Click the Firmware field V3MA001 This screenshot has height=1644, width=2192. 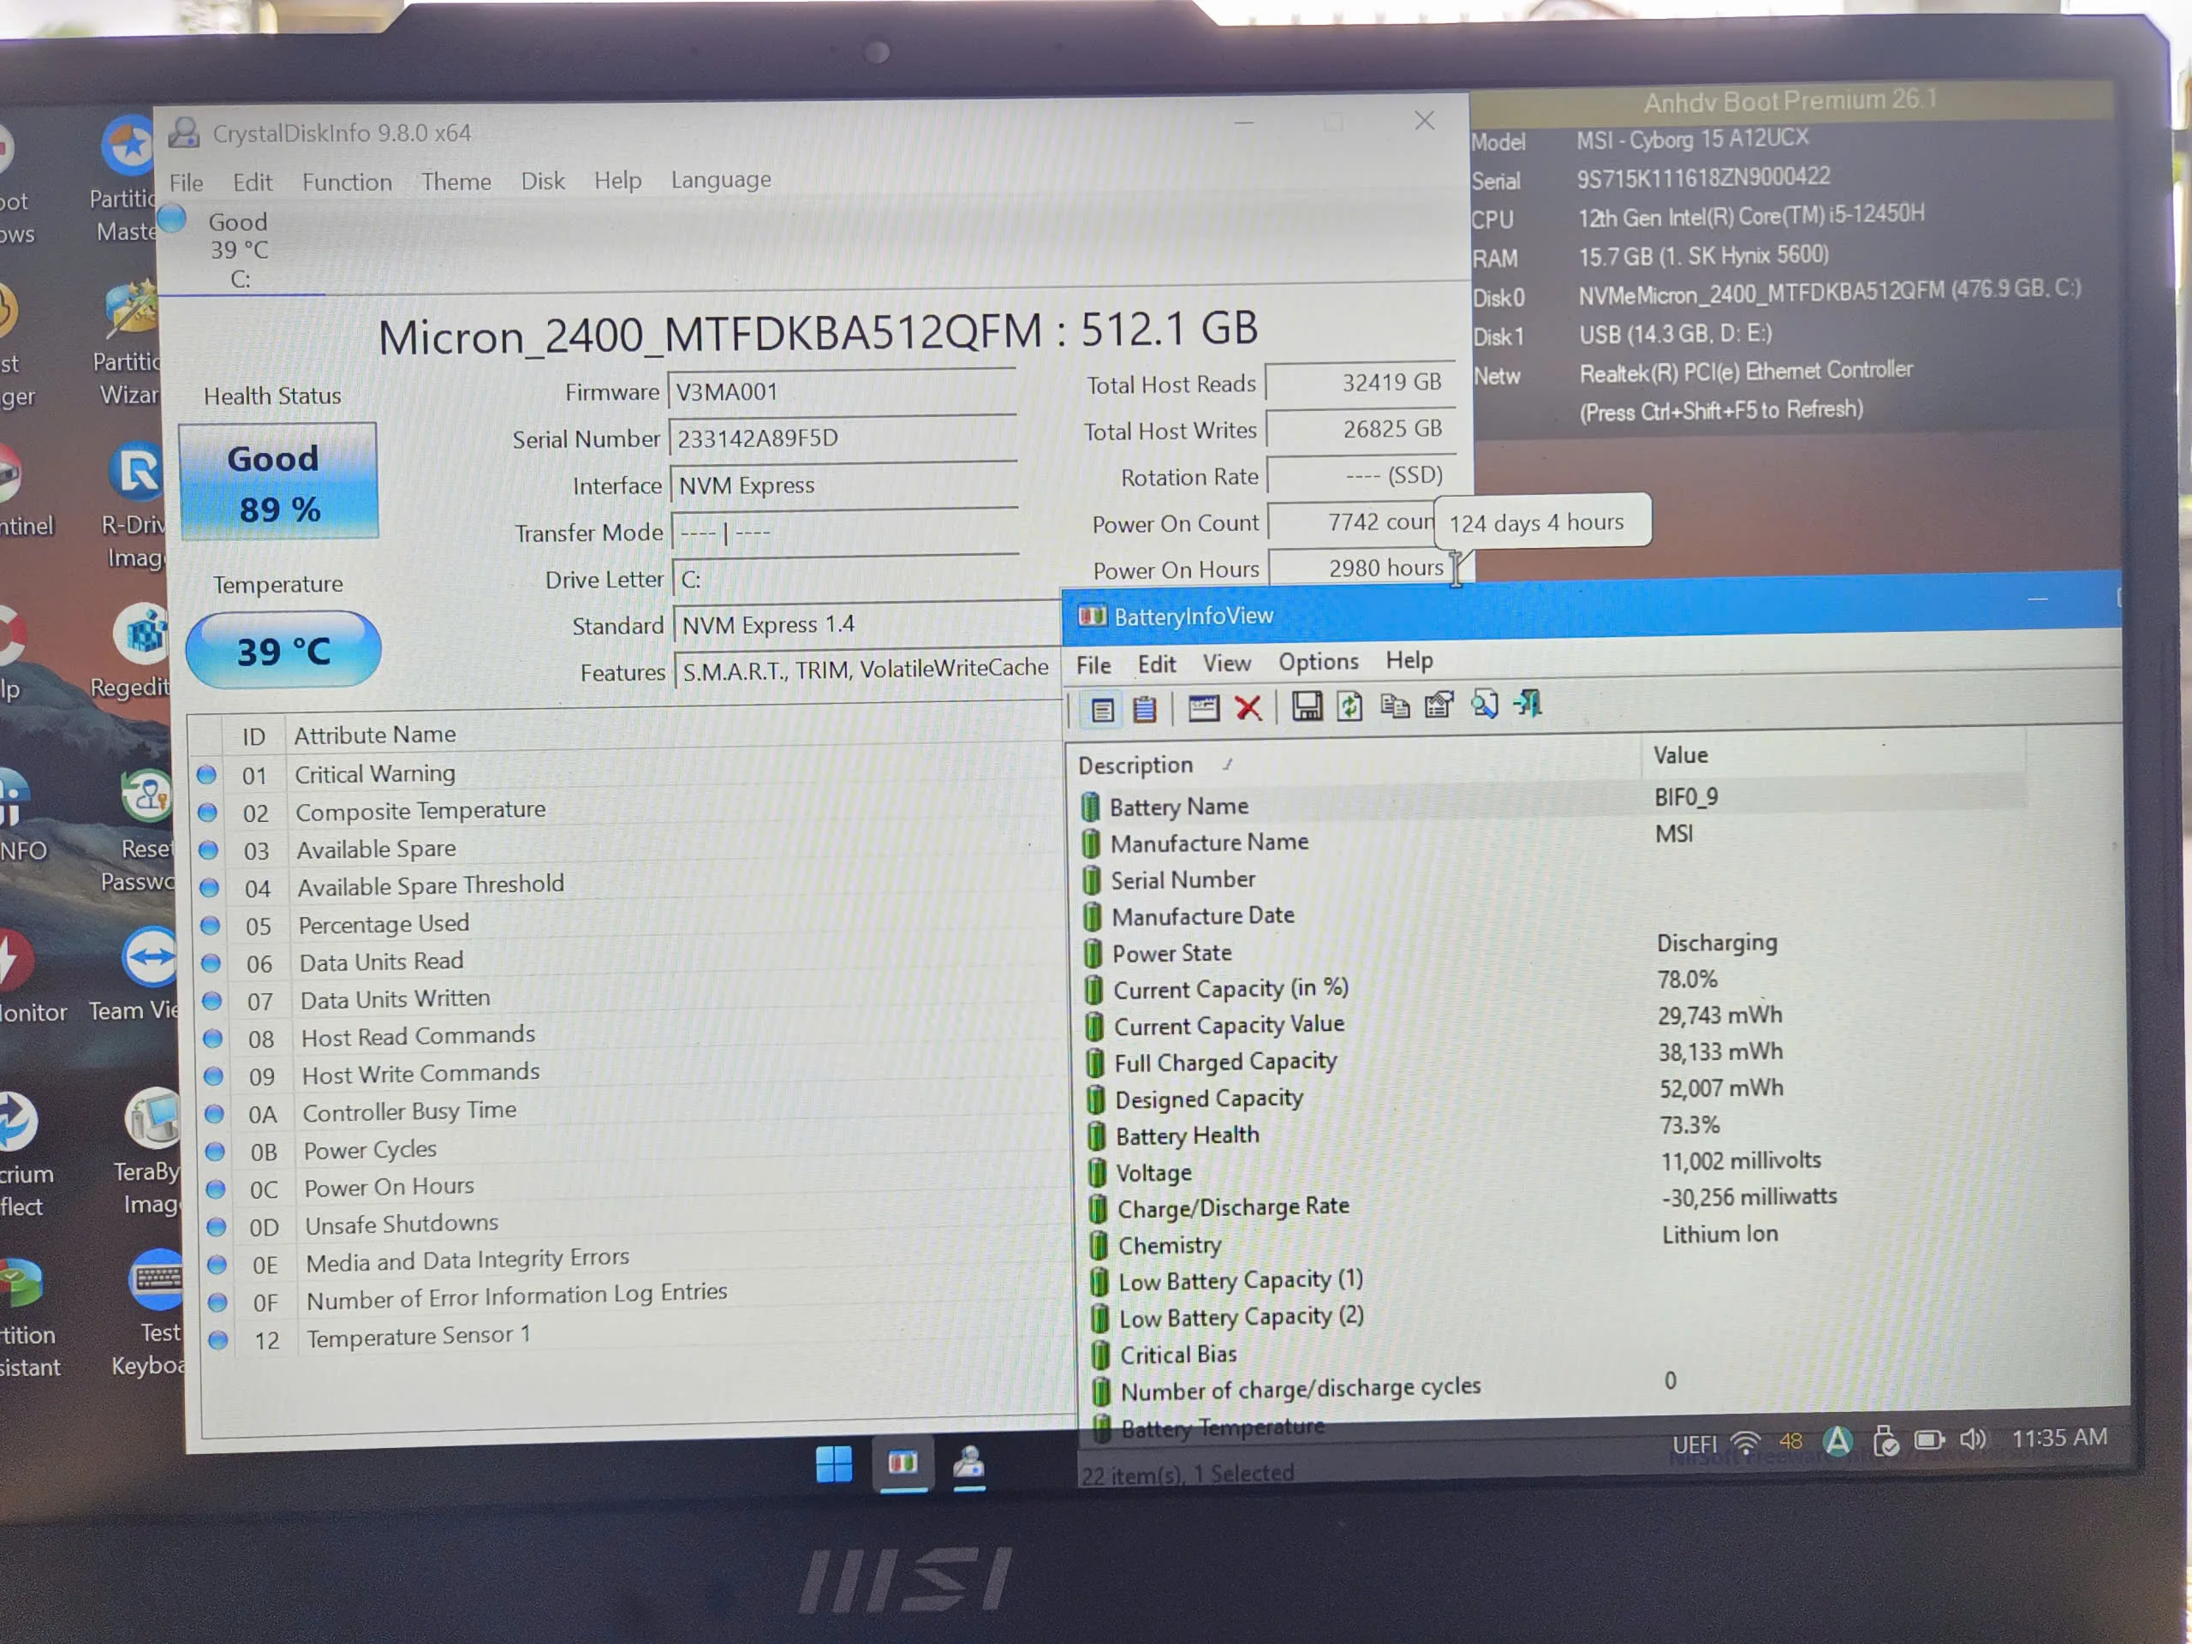[x=843, y=391]
